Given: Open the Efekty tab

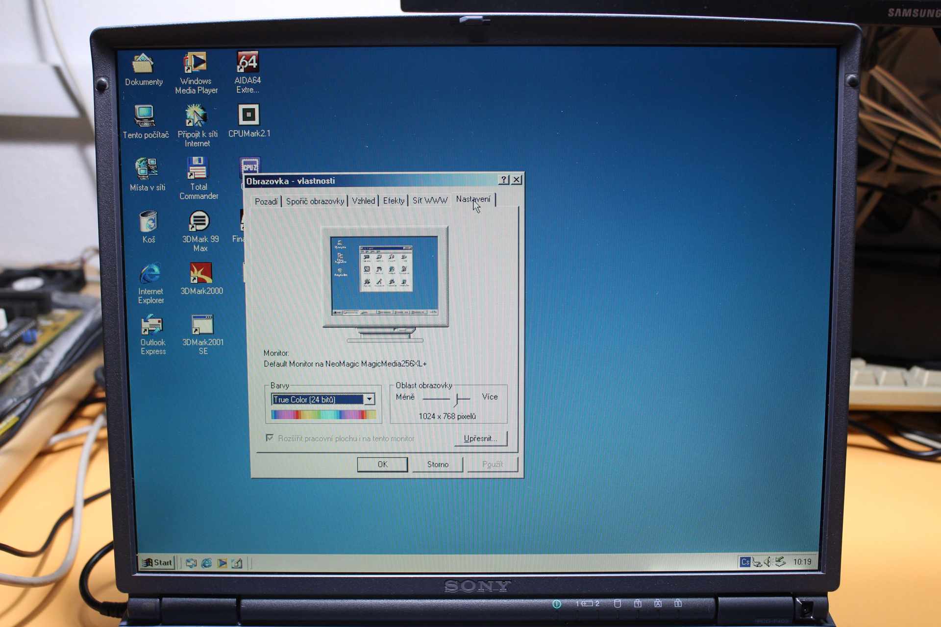Looking at the screenshot, I should [394, 201].
